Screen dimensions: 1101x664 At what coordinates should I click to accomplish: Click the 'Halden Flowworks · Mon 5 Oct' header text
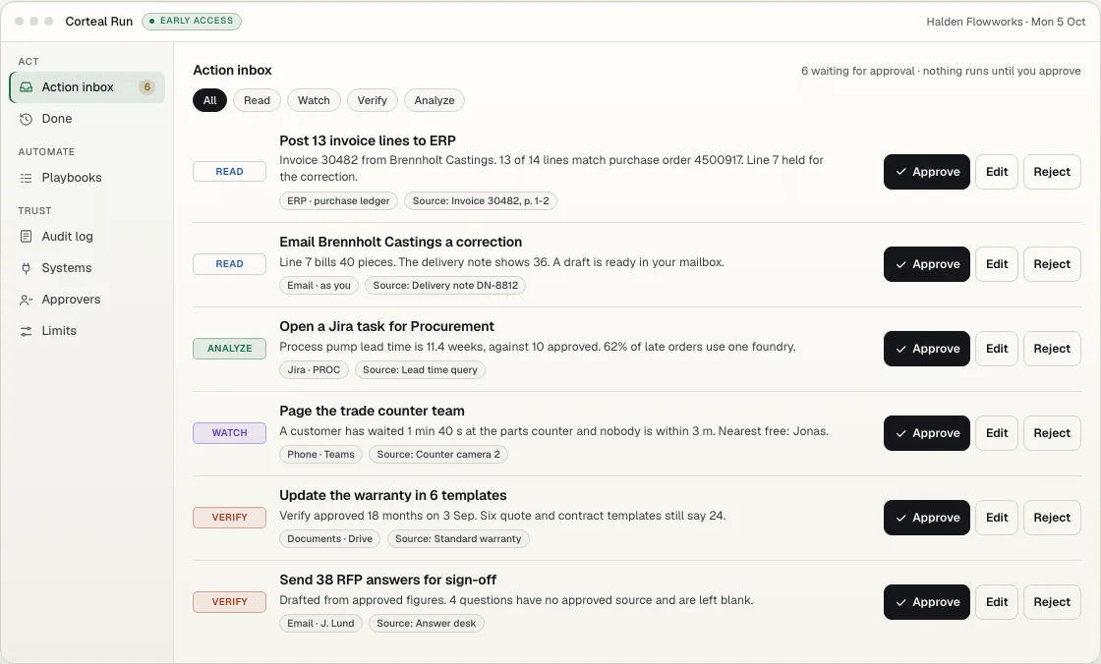1006,22
